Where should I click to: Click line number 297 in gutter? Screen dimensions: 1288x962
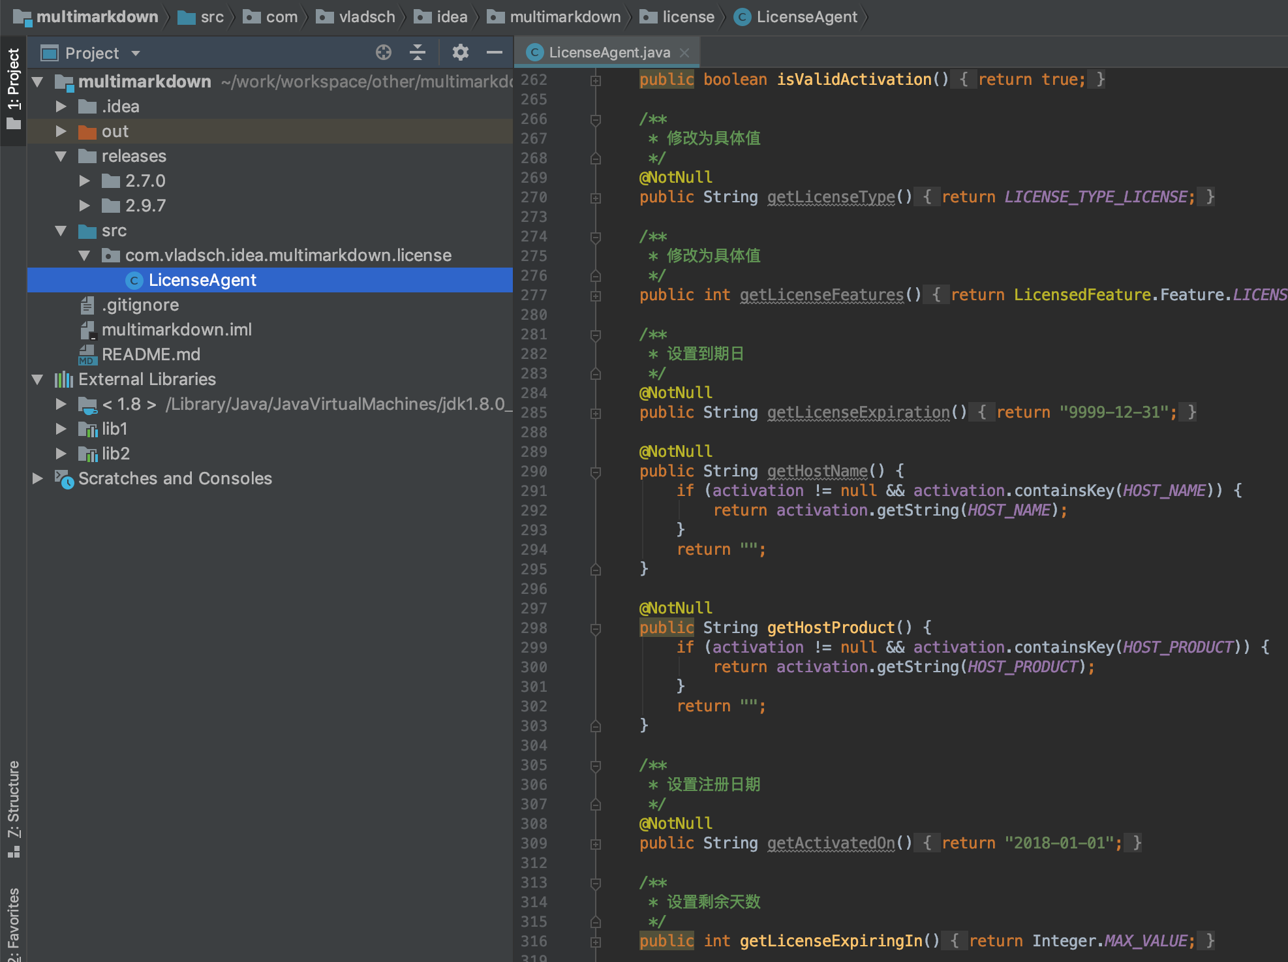(x=534, y=608)
